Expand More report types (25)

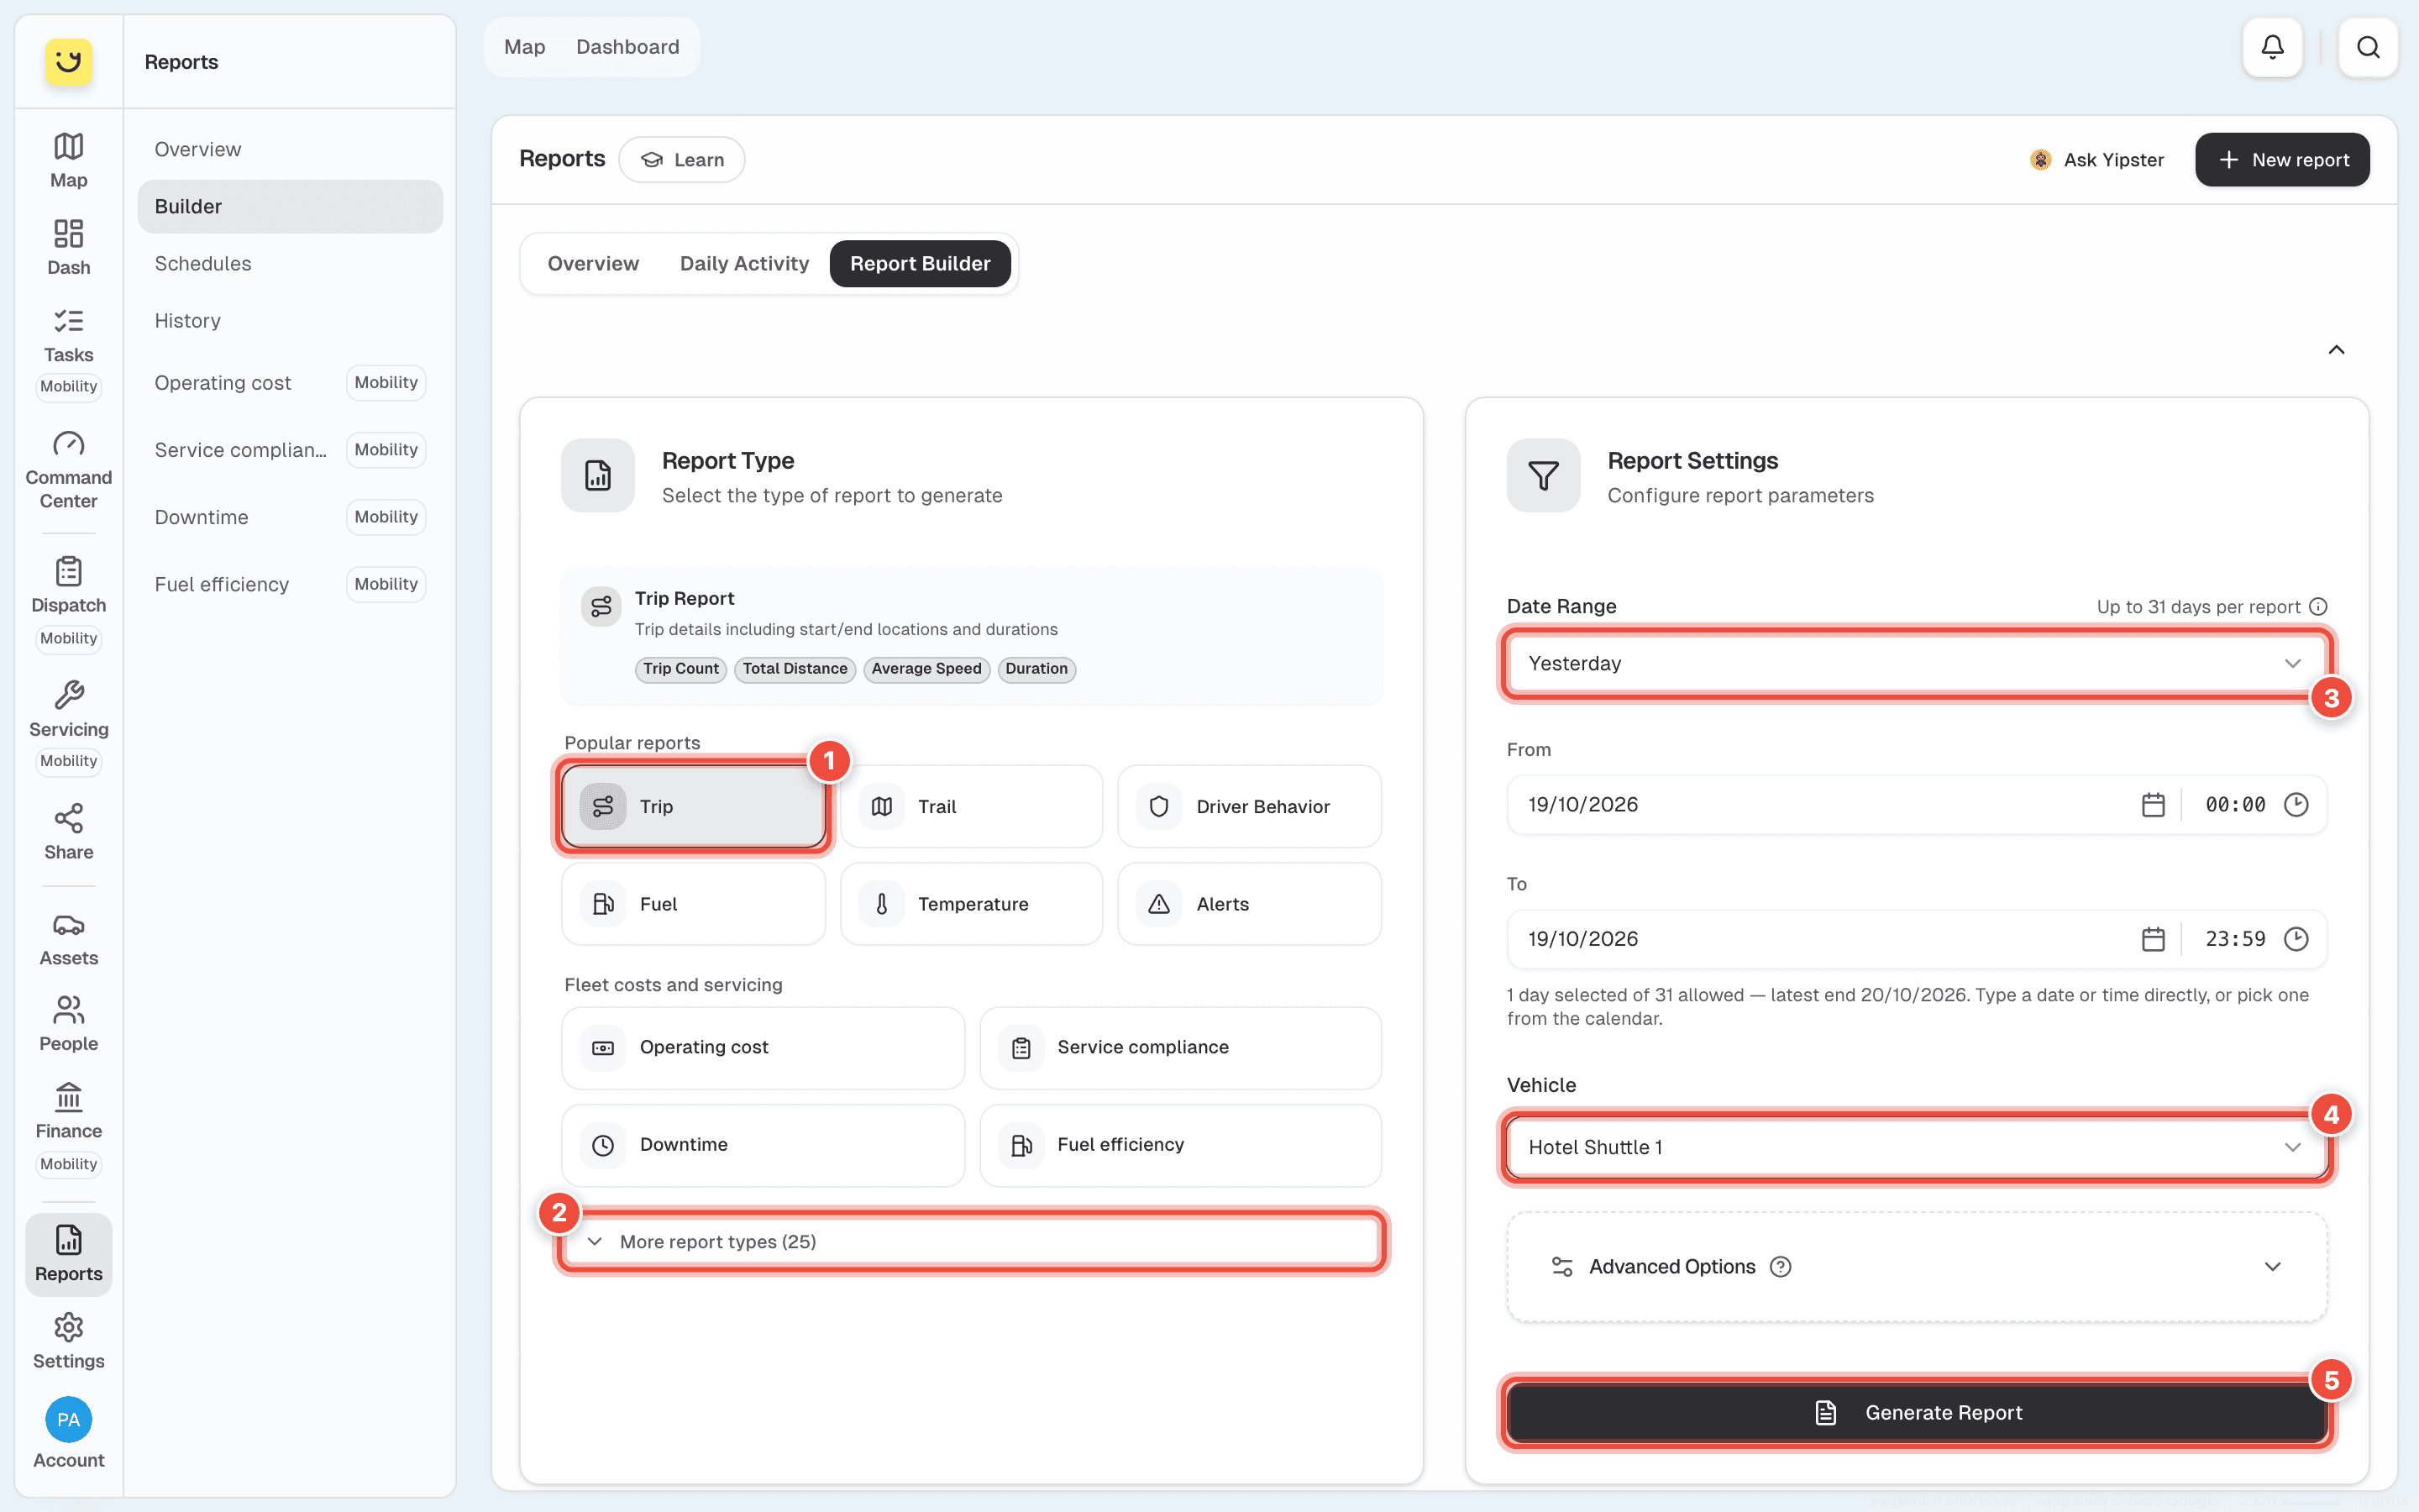coord(971,1241)
